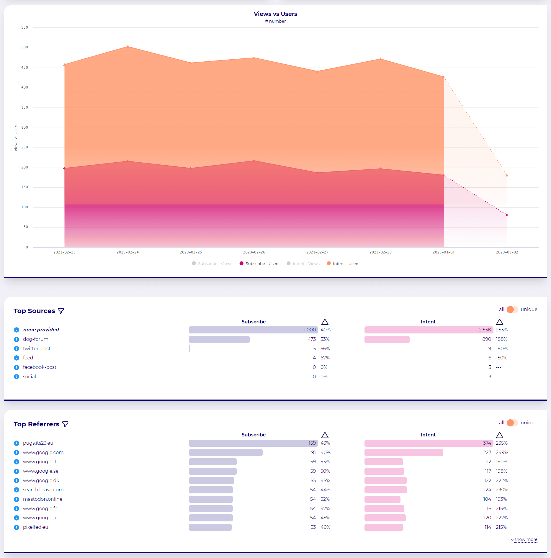The height and width of the screenshot is (558, 551).
Task: Click info icon next to pixelfed.eu
Action: pyautogui.click(x=17, y=527)
